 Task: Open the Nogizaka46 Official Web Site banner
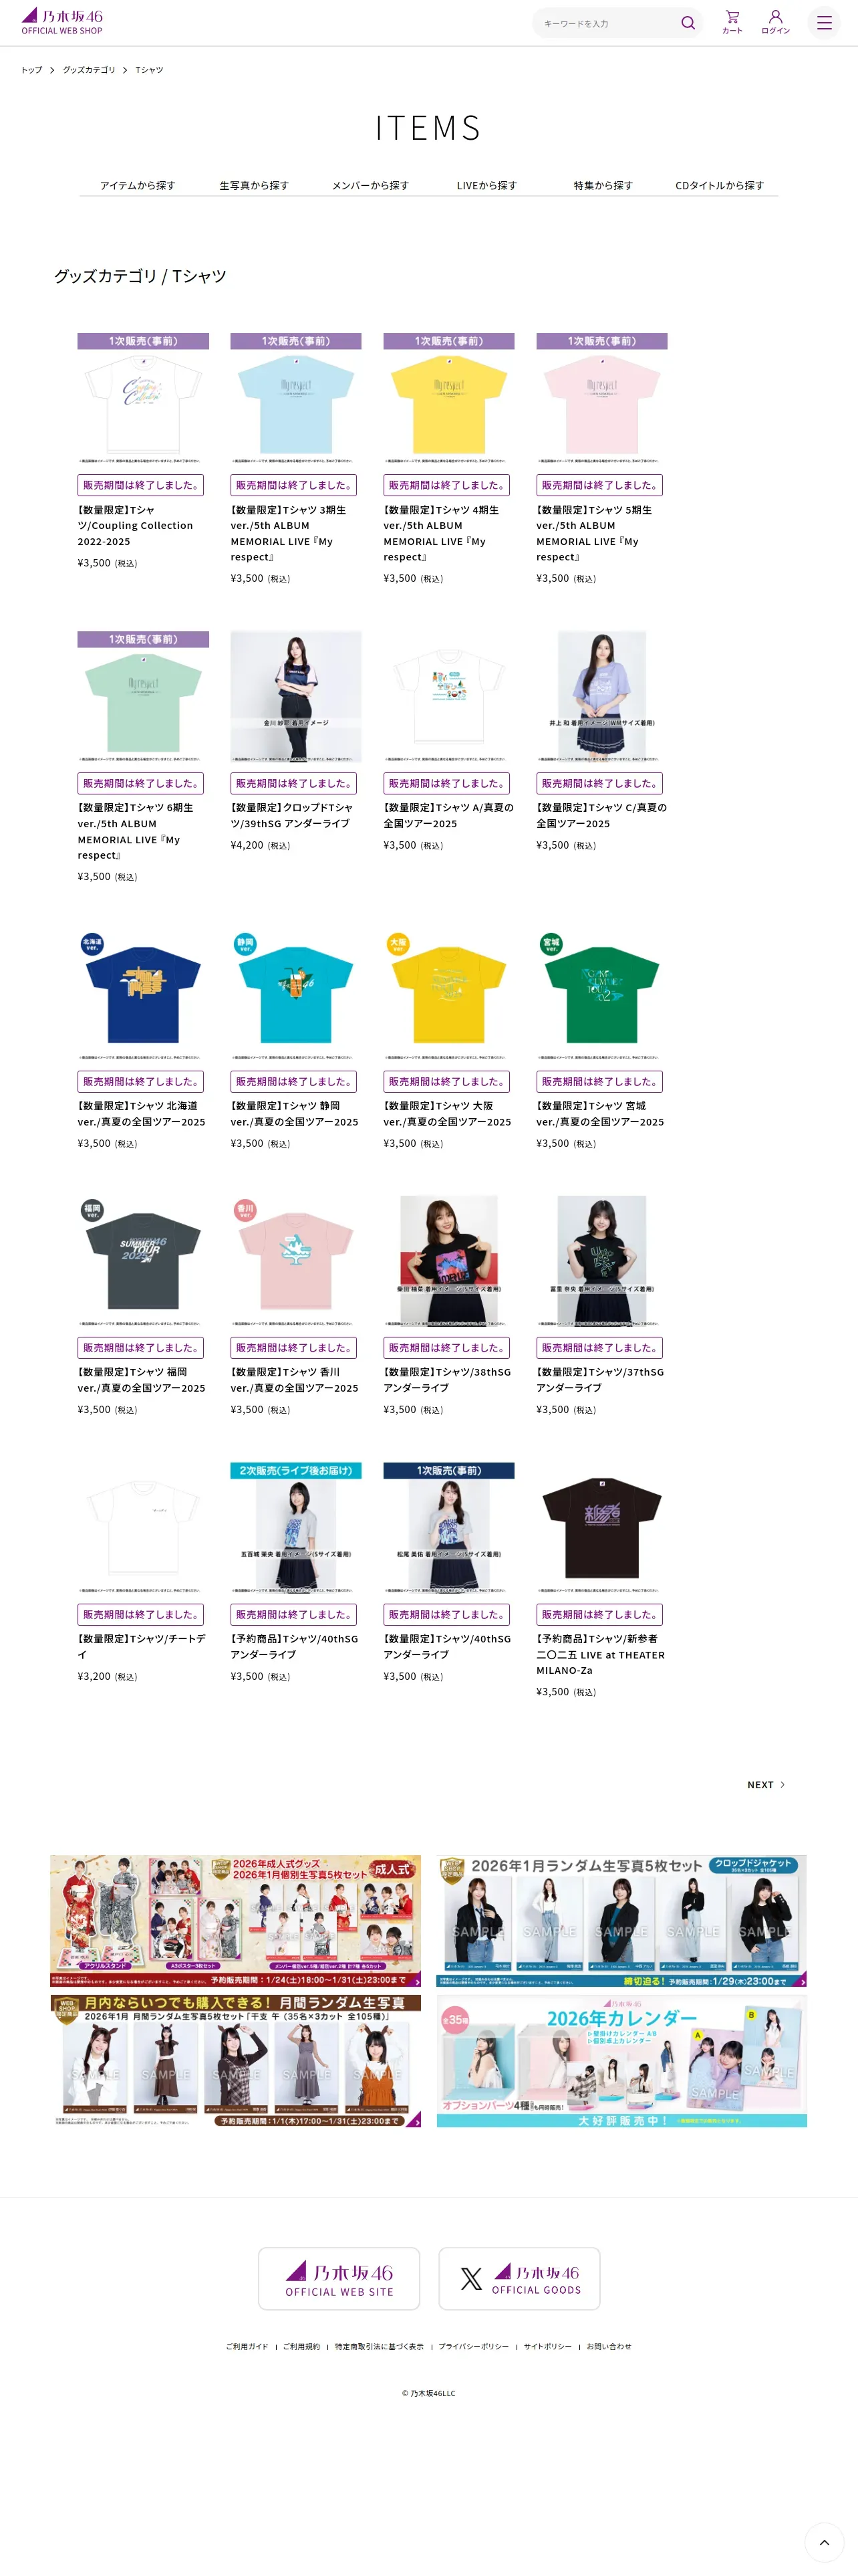[x=339, y=2278]
